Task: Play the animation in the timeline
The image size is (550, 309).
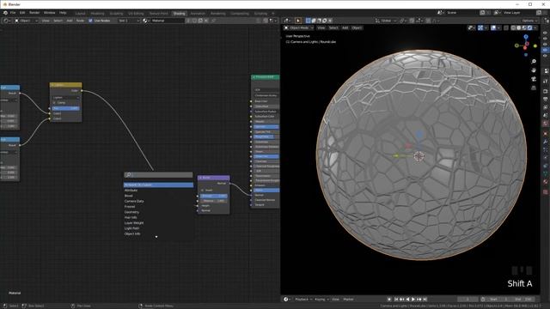Action: click(x=413, y=300)
